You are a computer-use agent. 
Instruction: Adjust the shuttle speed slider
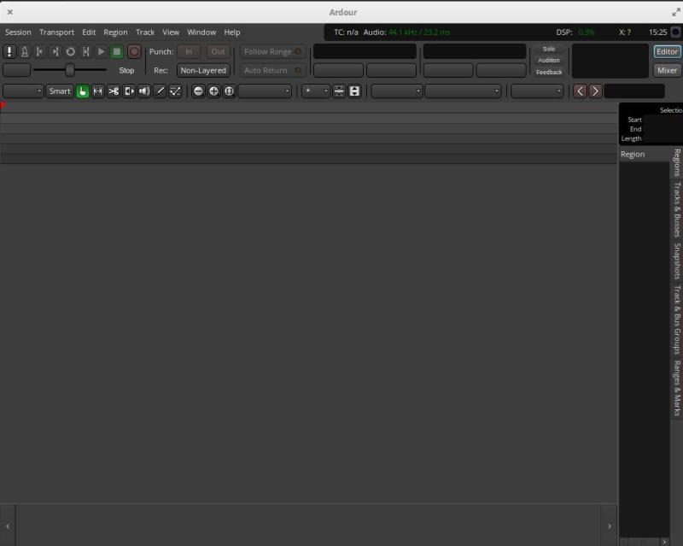70,68
